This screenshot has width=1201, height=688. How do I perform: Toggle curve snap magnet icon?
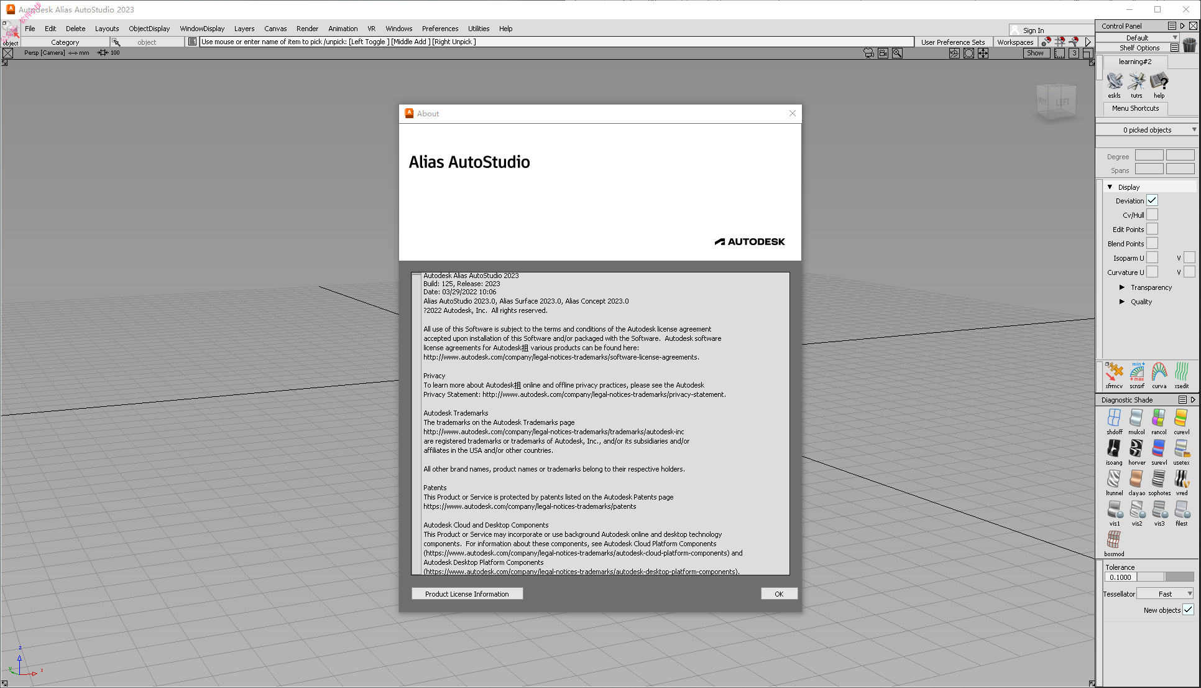pyautogui.click(x=1074, y=42)
